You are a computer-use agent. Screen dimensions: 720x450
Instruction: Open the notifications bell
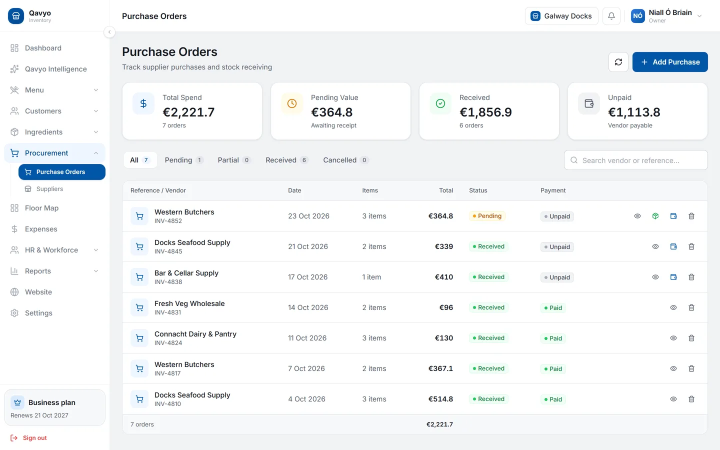[611, 16]
